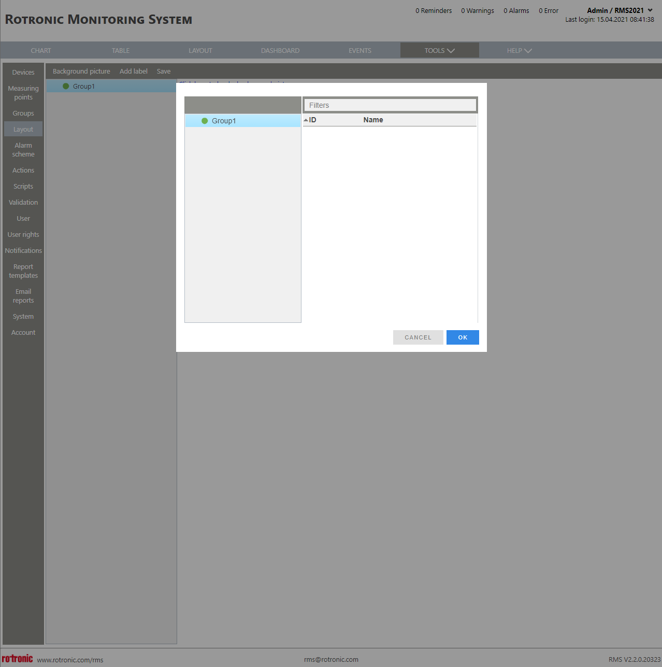Click Add label in the toolbar
The image size is (662, 667).
tap(134, 72)
